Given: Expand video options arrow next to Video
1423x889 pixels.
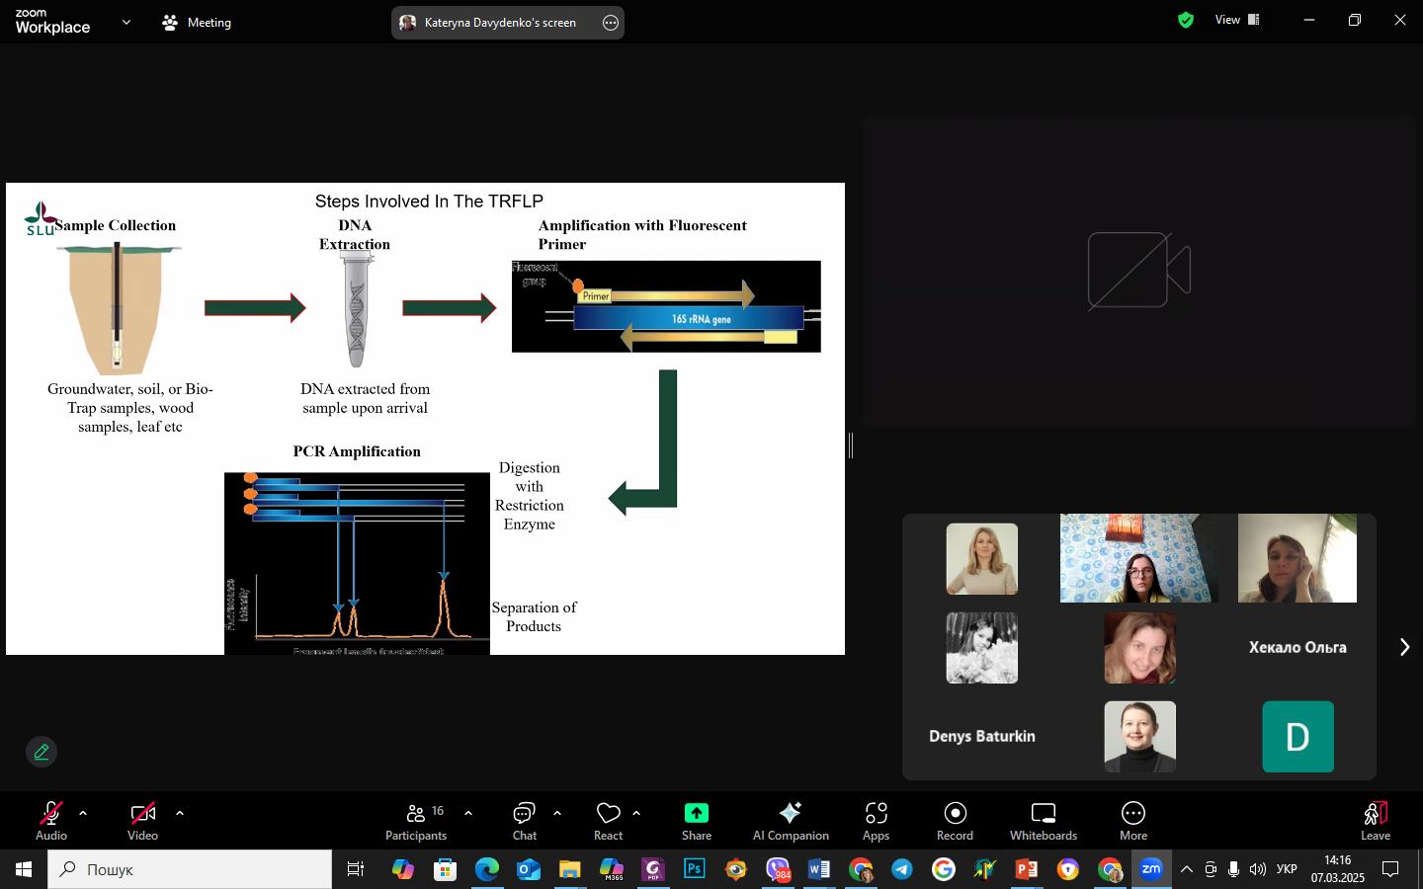Looking at the screenshot, I should [x=180, y=814].
